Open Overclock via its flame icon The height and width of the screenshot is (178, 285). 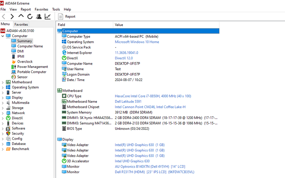(13, 62)
